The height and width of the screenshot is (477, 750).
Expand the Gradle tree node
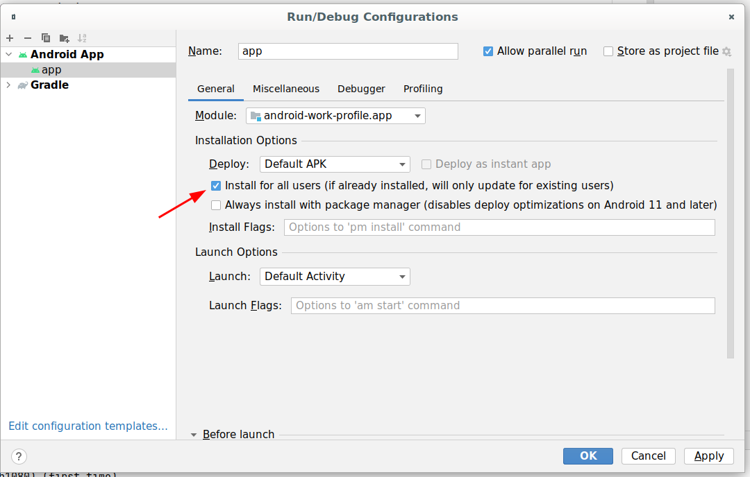click(8, 85)
